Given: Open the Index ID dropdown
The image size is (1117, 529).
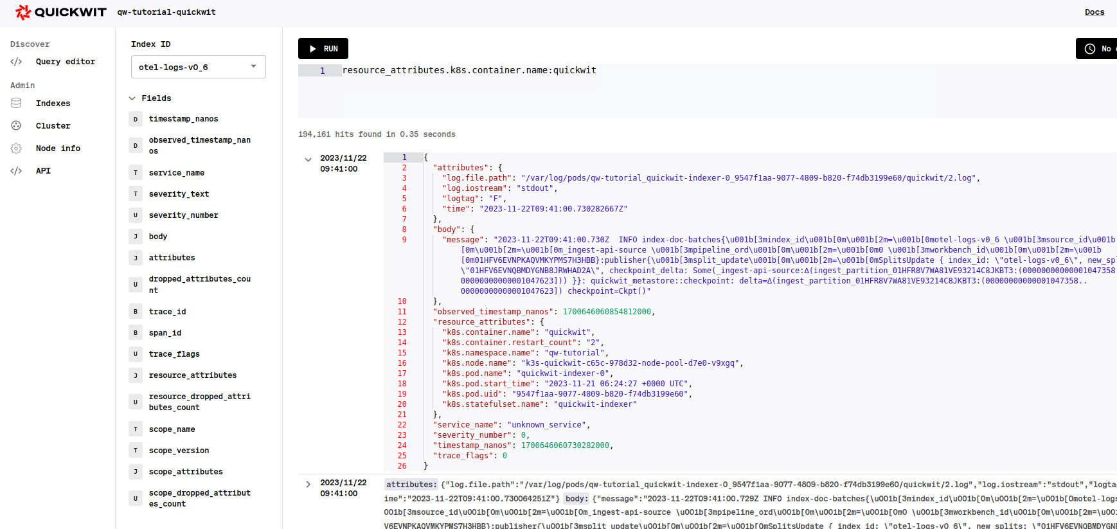Looking at the screenshot, I should 199,67.
